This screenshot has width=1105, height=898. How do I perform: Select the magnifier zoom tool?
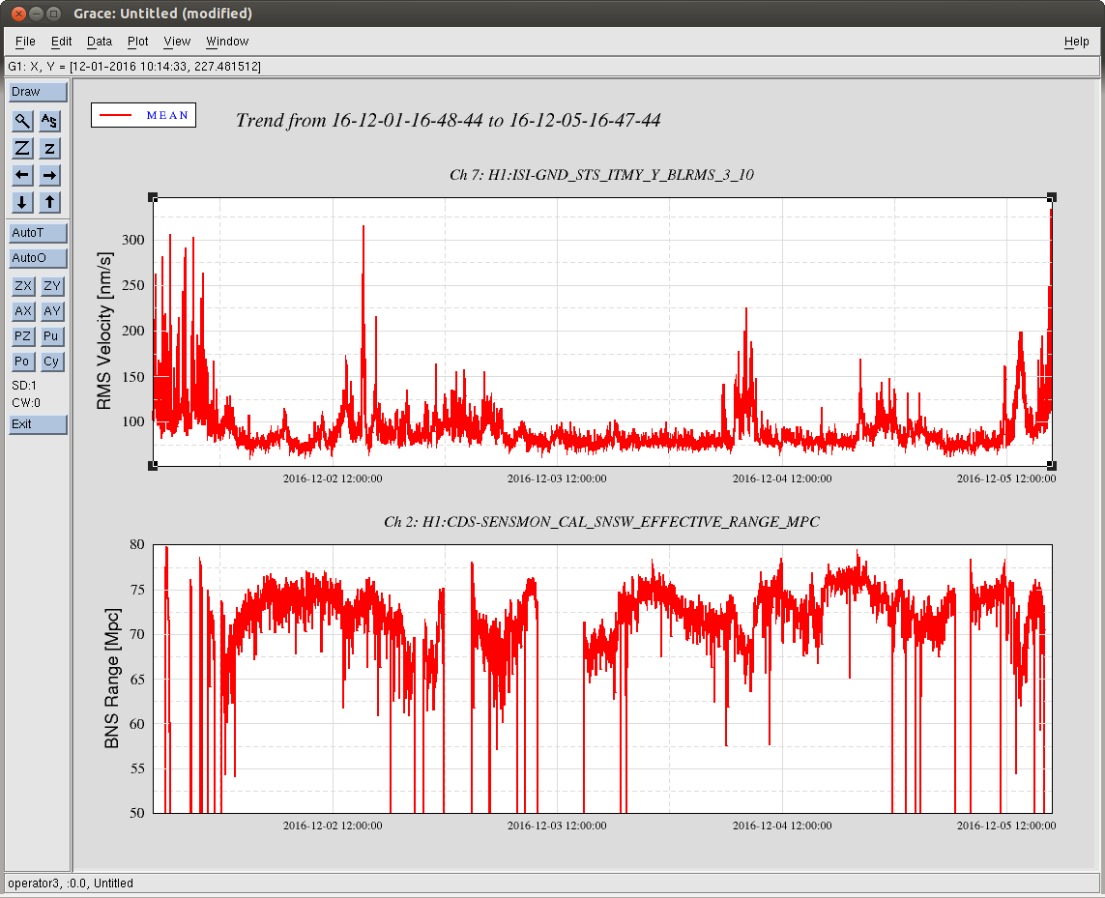[22, 121]
